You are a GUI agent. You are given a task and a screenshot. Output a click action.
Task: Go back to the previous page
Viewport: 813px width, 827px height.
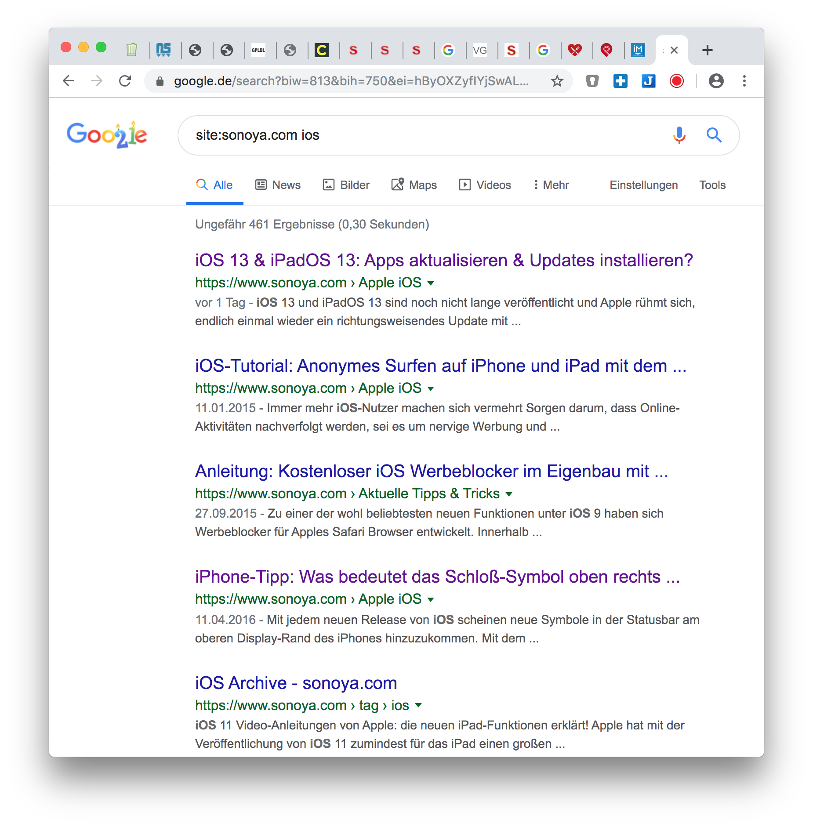[x=69, y=81]
